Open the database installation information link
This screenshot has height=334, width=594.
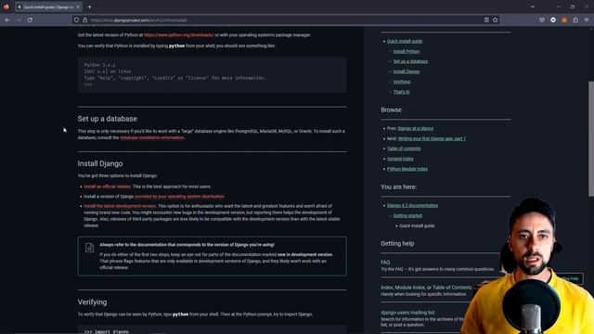pos(152,138)
